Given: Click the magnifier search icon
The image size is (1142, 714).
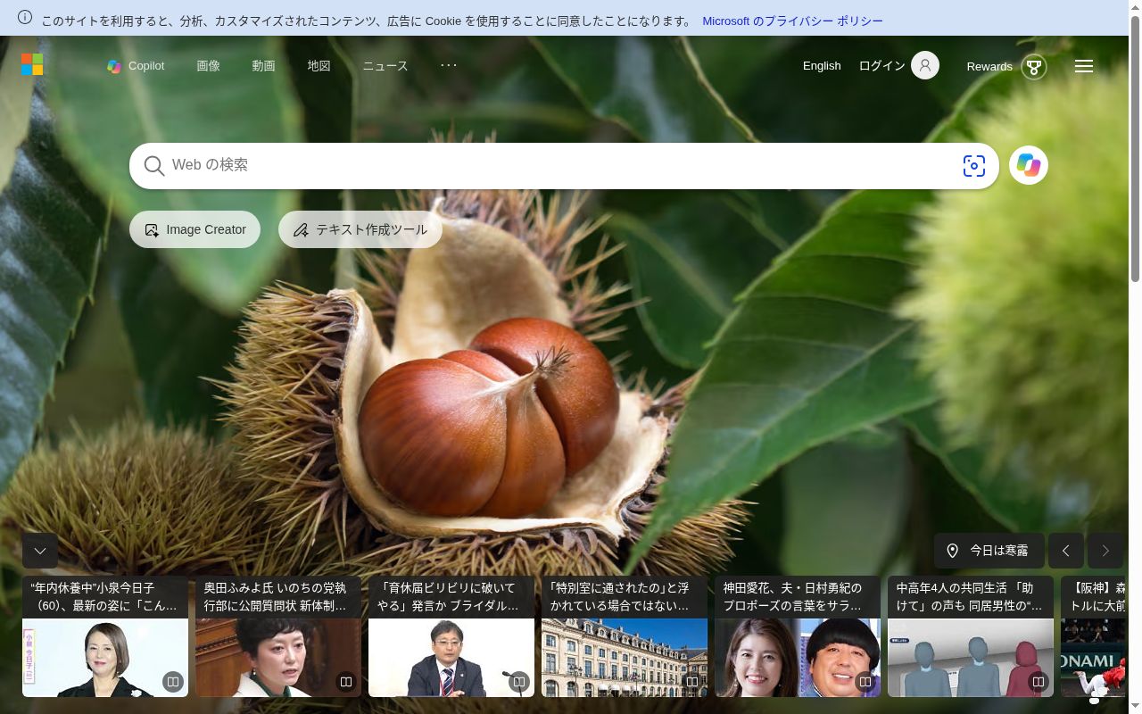Looking at the screenshot, I should click(x=154, y=166).
